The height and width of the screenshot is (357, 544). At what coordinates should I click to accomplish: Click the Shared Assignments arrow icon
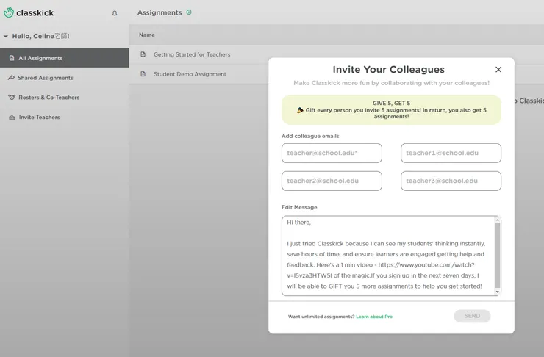11,78
